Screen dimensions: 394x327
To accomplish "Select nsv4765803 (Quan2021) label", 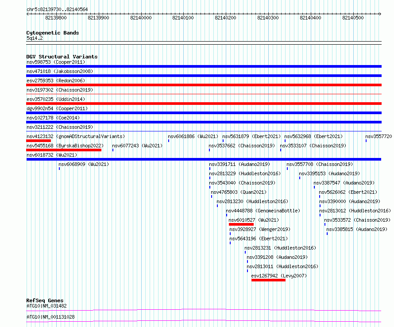I will point(239,192).
